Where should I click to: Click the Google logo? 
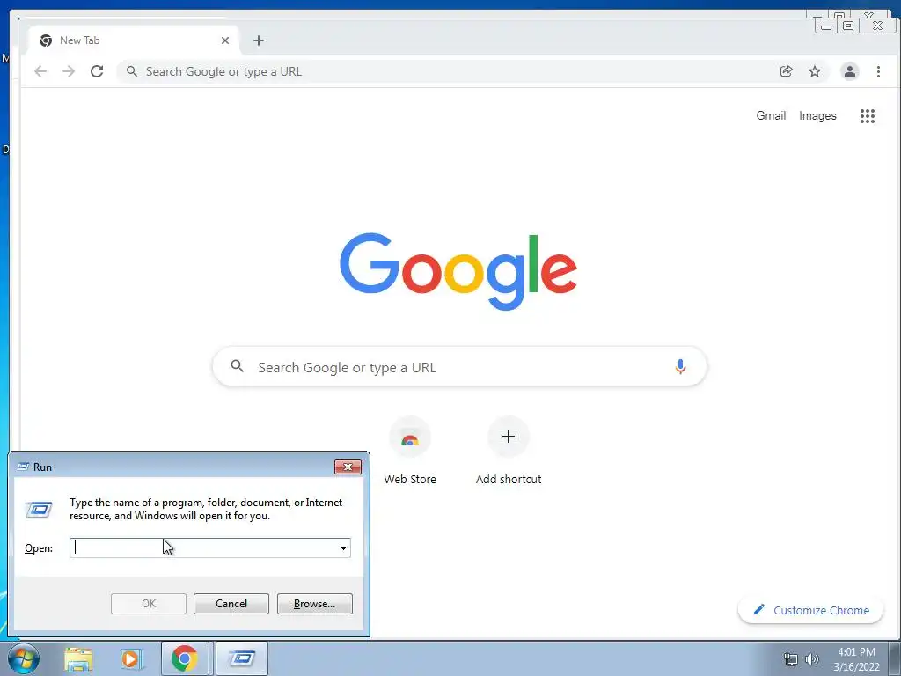[458, 270]
